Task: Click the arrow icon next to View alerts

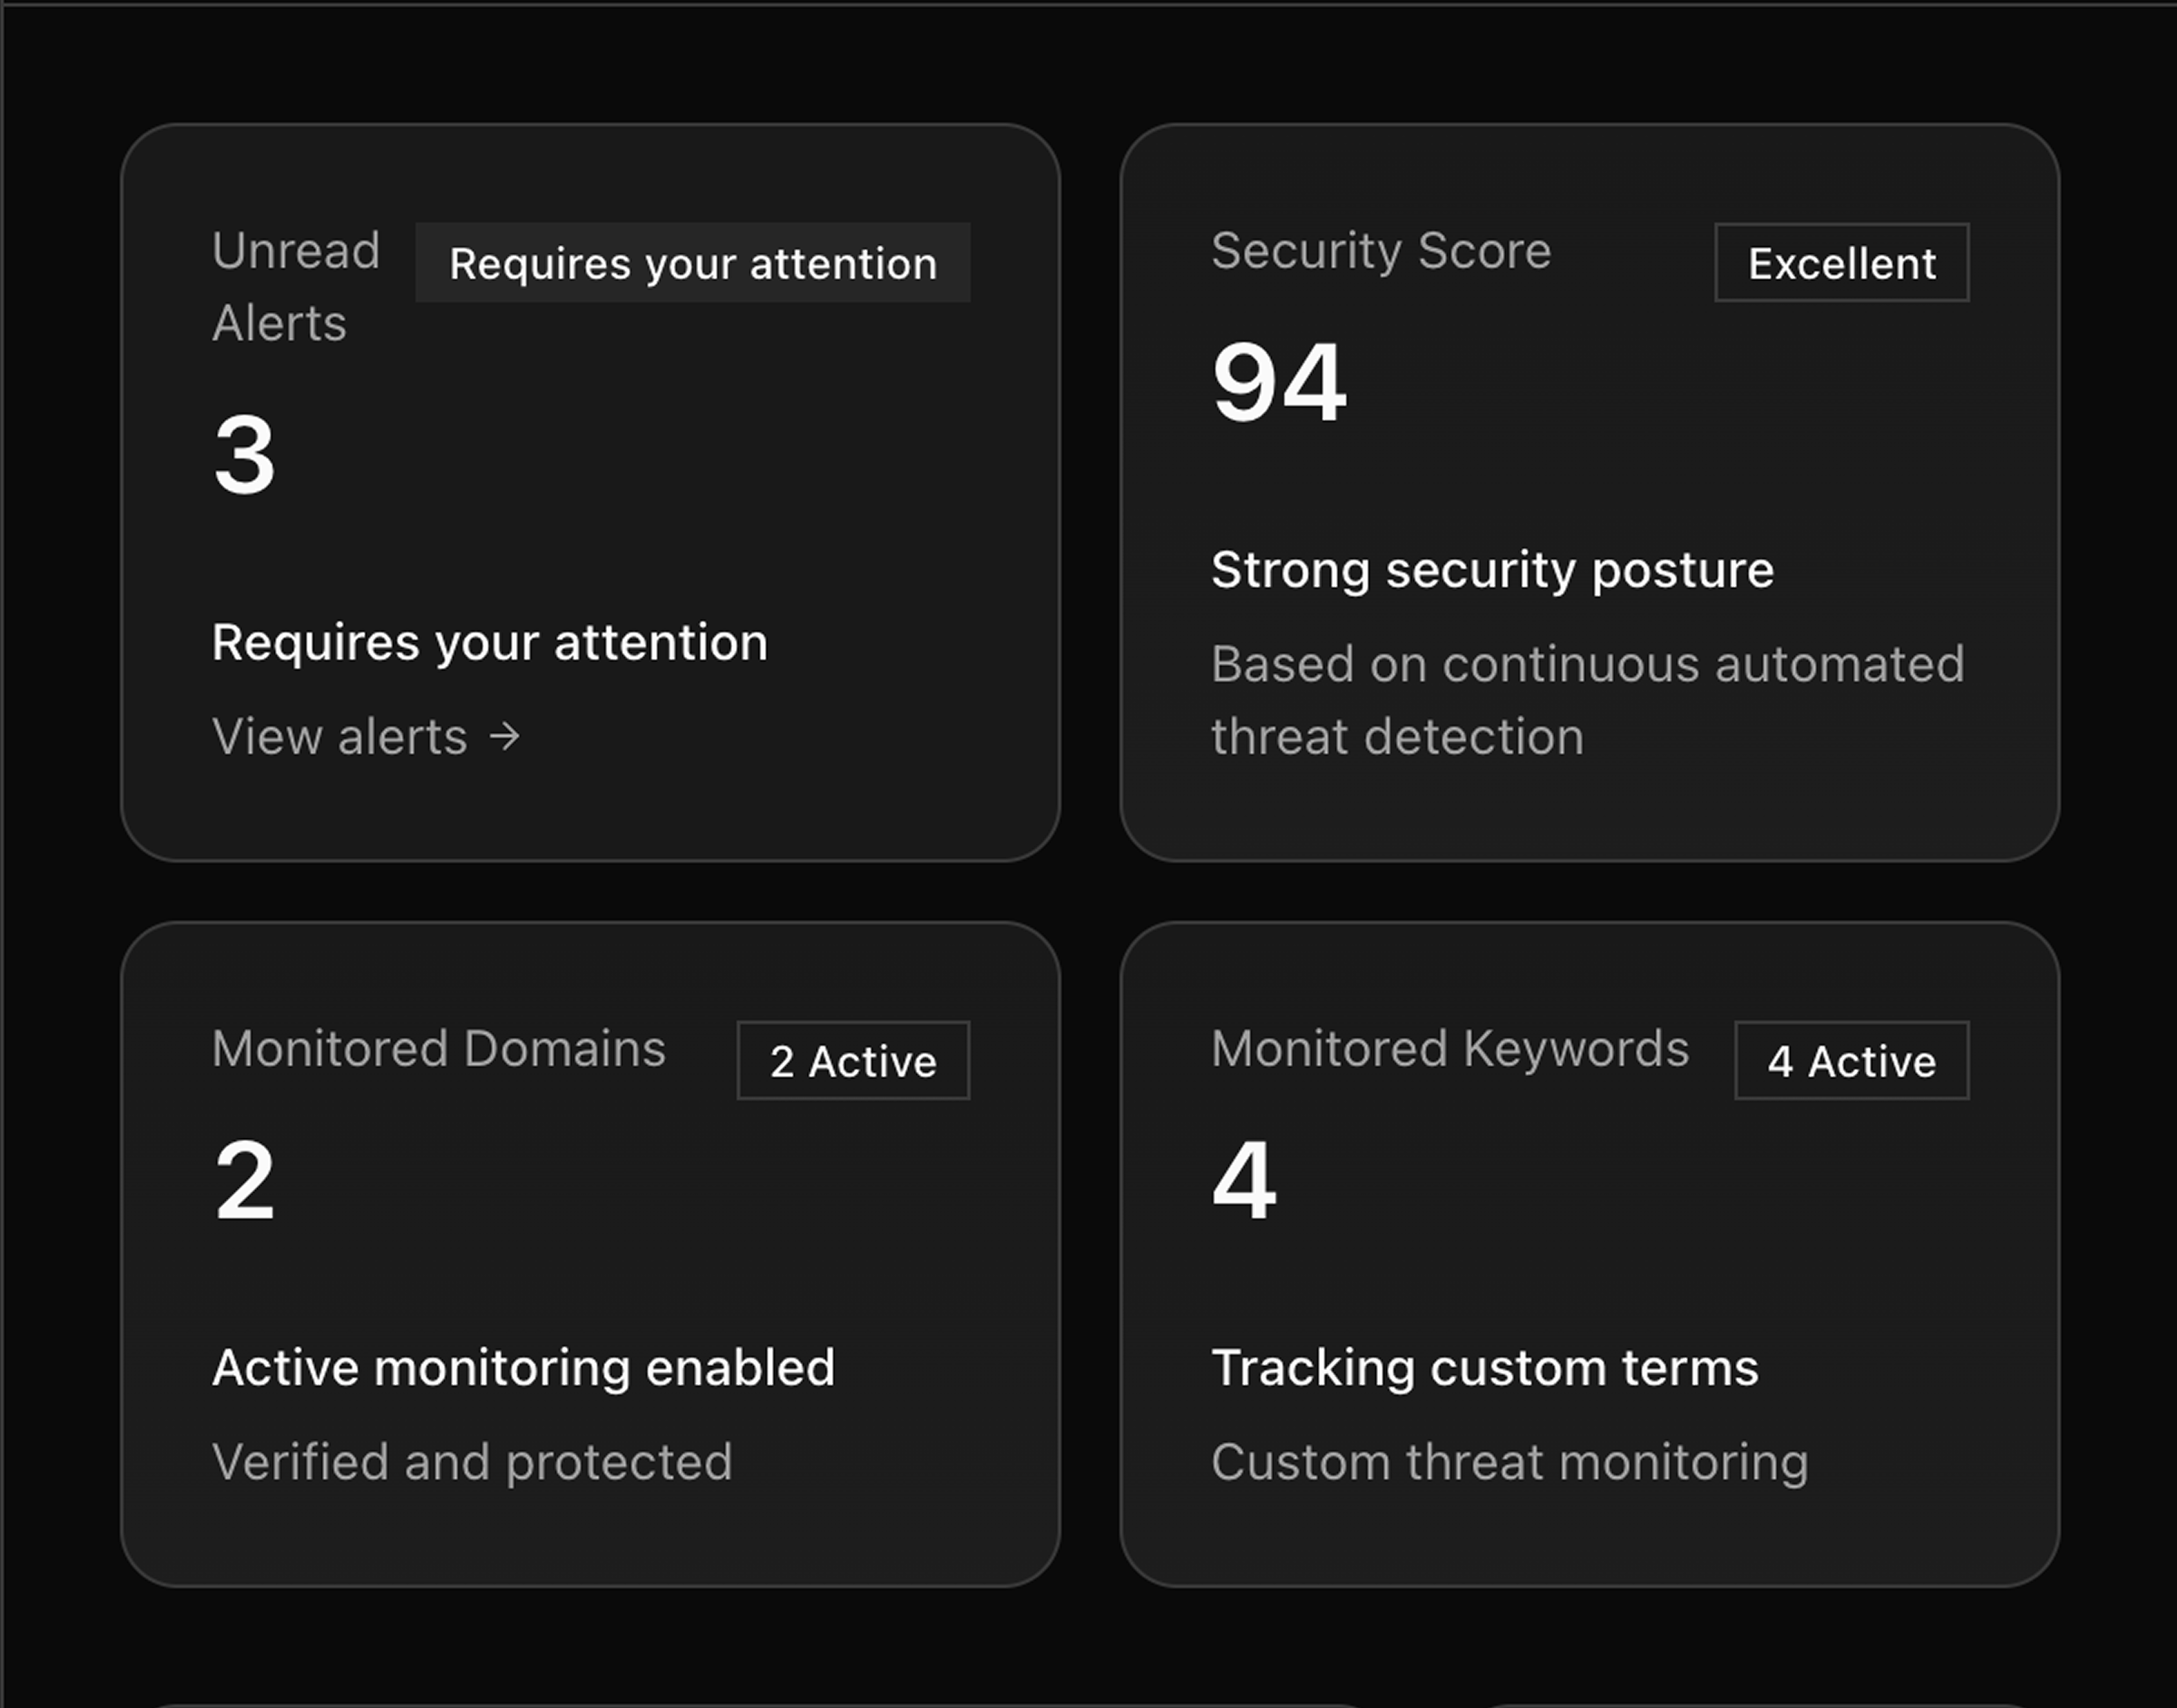Action: [x=503, y=737]
